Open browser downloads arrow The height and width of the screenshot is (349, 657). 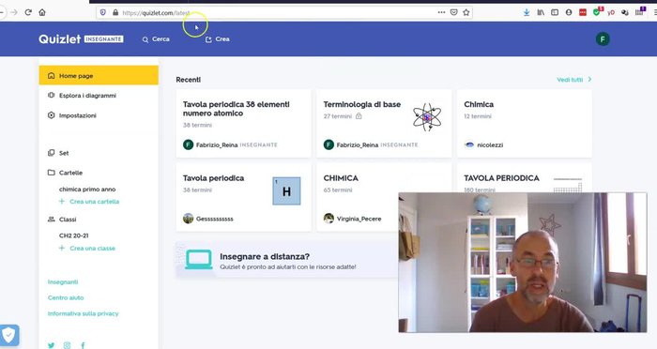527,12
